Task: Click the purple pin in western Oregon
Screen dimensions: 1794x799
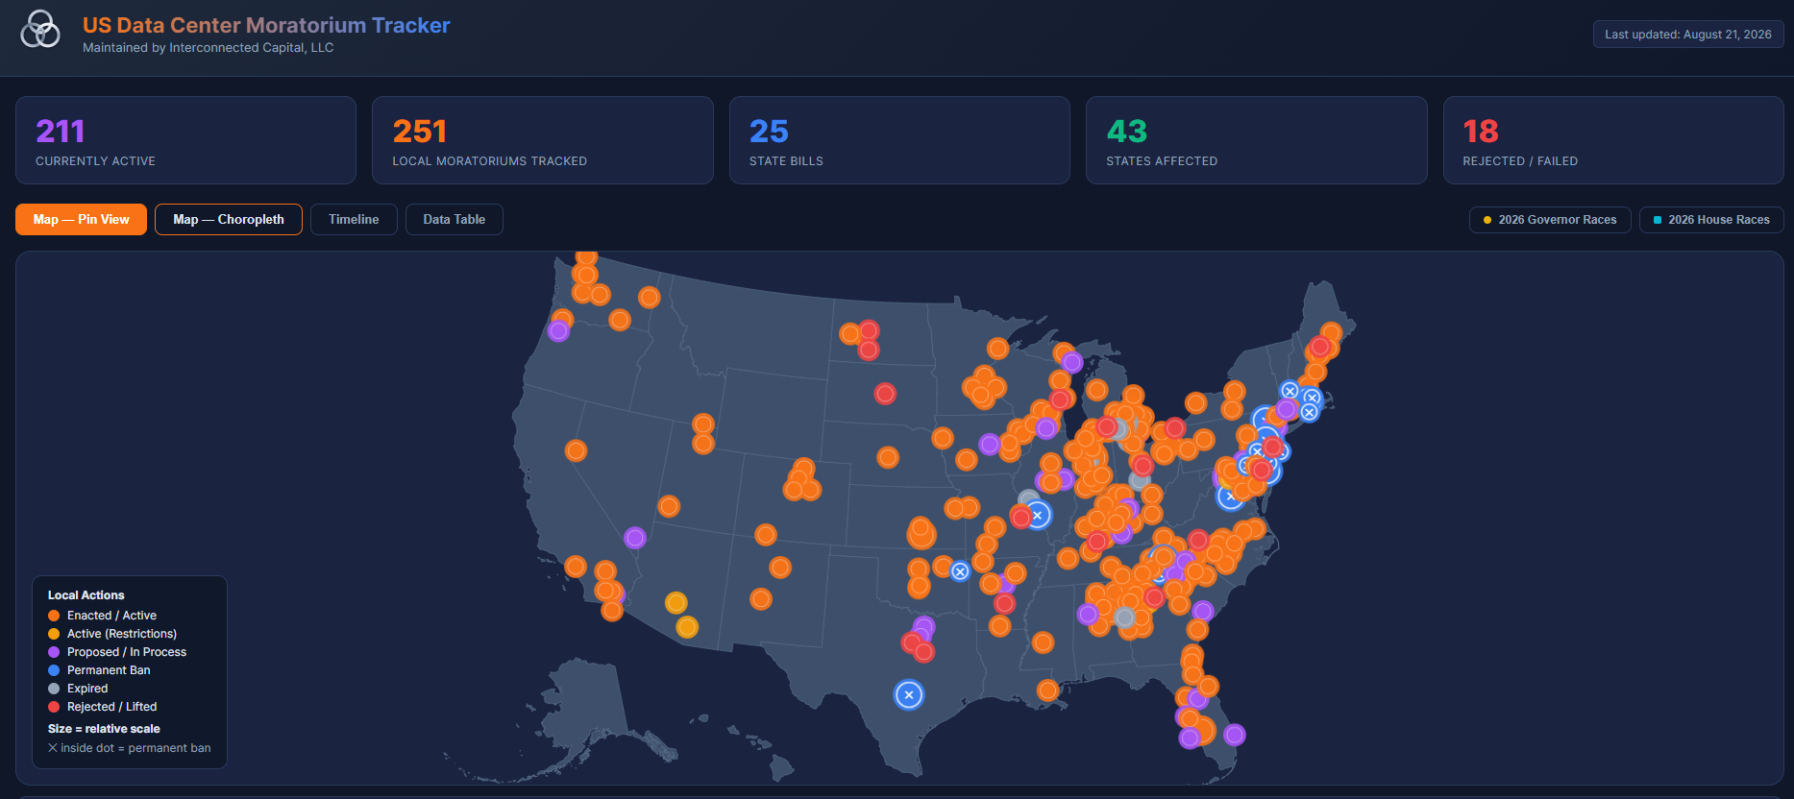Action: (558, 331)
